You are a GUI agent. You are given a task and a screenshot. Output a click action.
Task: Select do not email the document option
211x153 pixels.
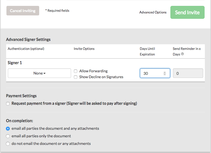8,144
